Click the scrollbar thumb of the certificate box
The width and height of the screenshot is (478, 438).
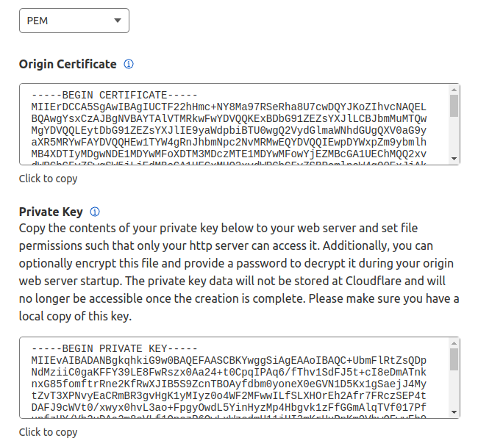click(x=454, y=106)
